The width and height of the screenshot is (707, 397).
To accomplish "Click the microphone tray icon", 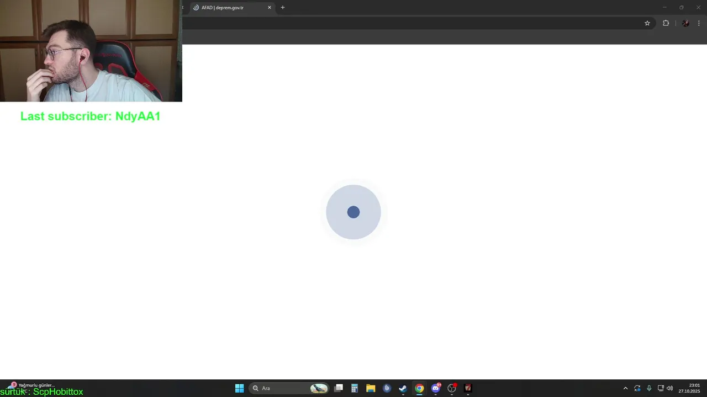I will click(x=649, y=388).
